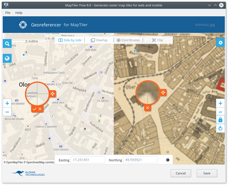Minimize the MapTiler window

(x=209, y=5)
